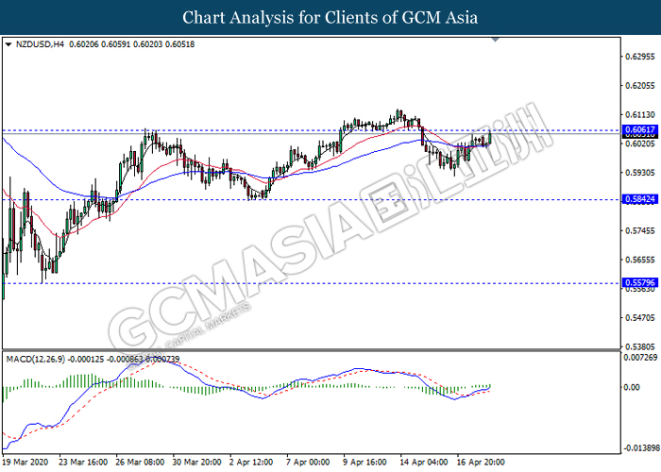This screenshot has width=661, height=472.
Task: Click the 0.61130 price scale value
Action: 640,114
